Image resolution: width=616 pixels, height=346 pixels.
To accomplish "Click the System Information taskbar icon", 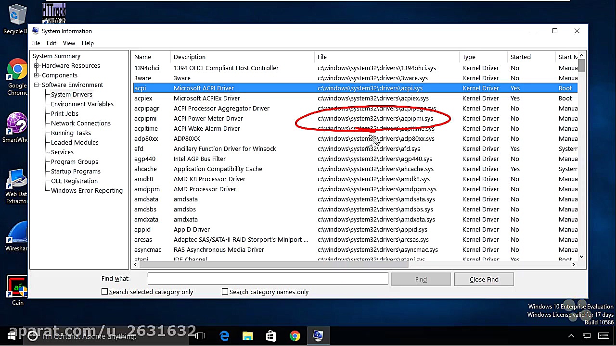I will 318,336.
